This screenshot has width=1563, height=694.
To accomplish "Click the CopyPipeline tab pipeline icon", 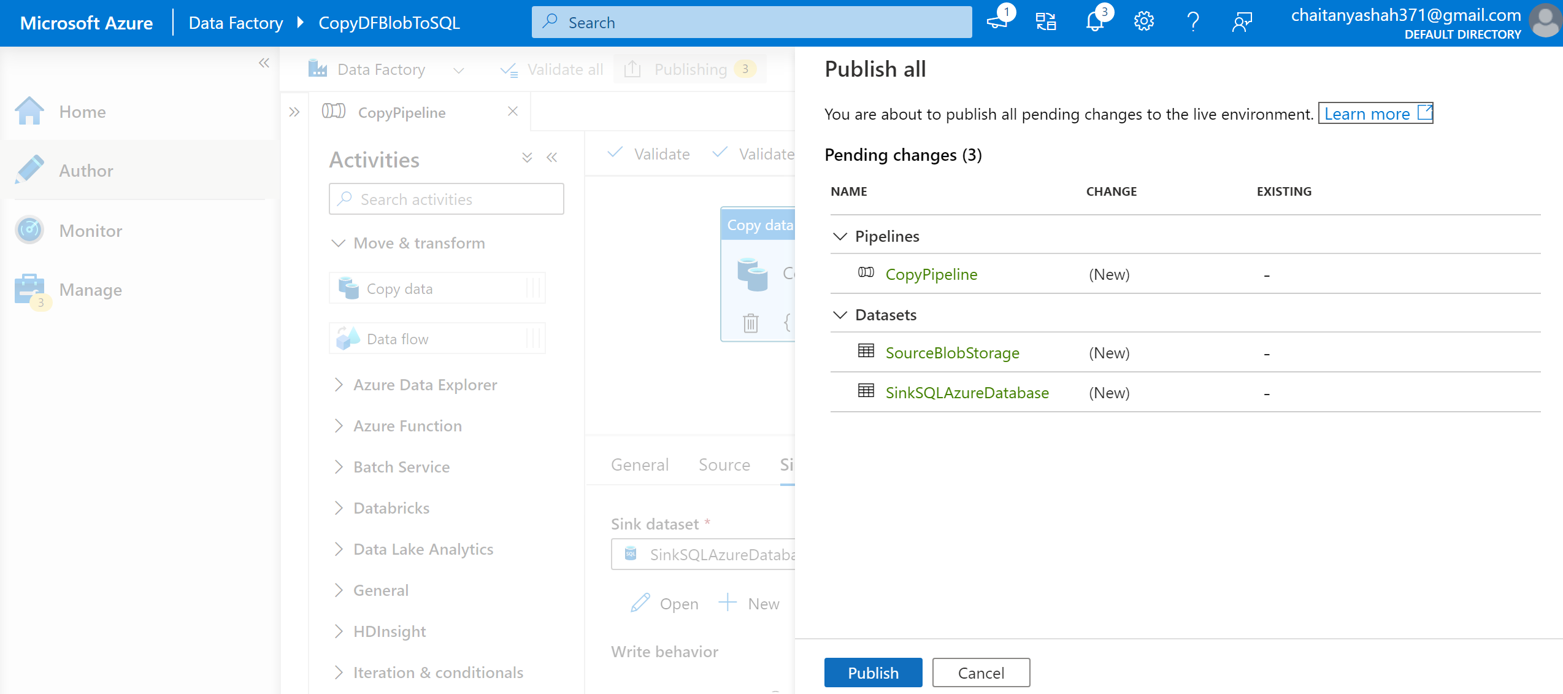I will 334,111.
